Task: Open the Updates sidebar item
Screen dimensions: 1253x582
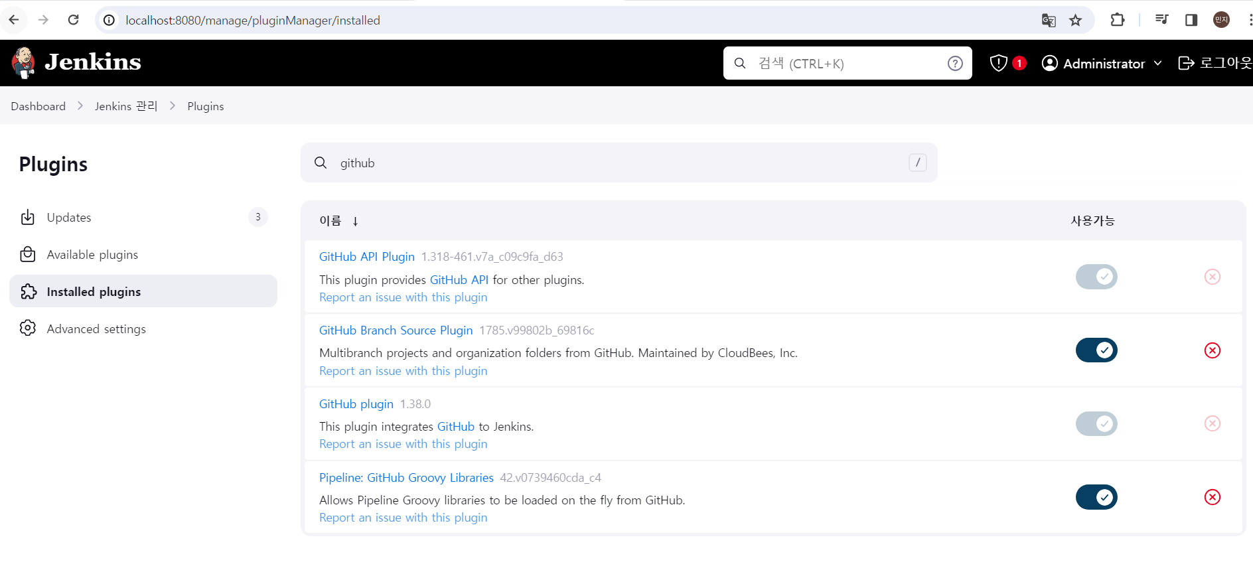Action: tap(143, 217)
